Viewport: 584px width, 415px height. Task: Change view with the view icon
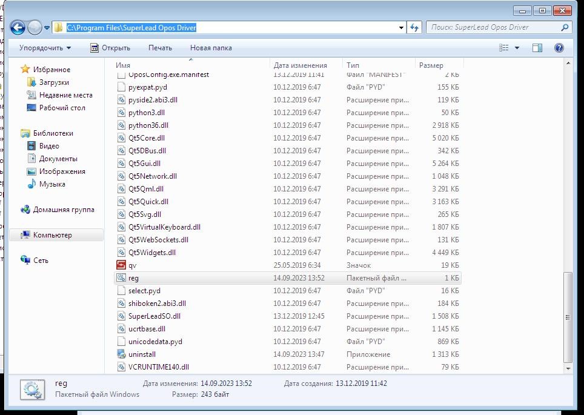point(503,48)
